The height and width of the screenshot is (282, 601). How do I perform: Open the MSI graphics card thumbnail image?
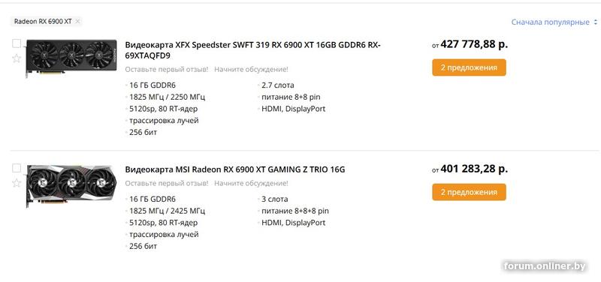point(71,184)
